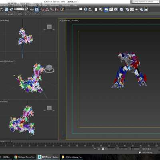
Task: Switch to Chrome Optimus Prime taskbar window
Action: [24, 157]
